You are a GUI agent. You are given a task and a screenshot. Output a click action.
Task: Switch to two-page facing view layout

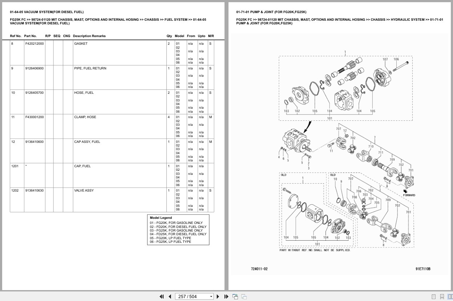(450, 297)
